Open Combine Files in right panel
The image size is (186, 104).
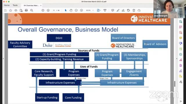pyautogui.click(x=180, y=43)
